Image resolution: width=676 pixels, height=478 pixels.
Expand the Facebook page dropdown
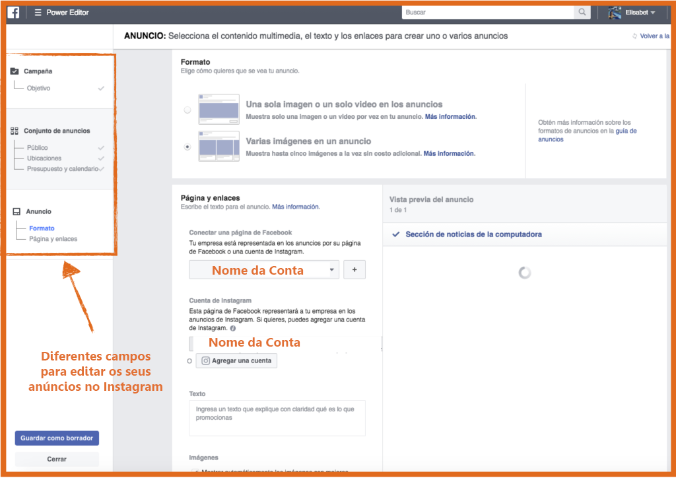click(333, 270)
